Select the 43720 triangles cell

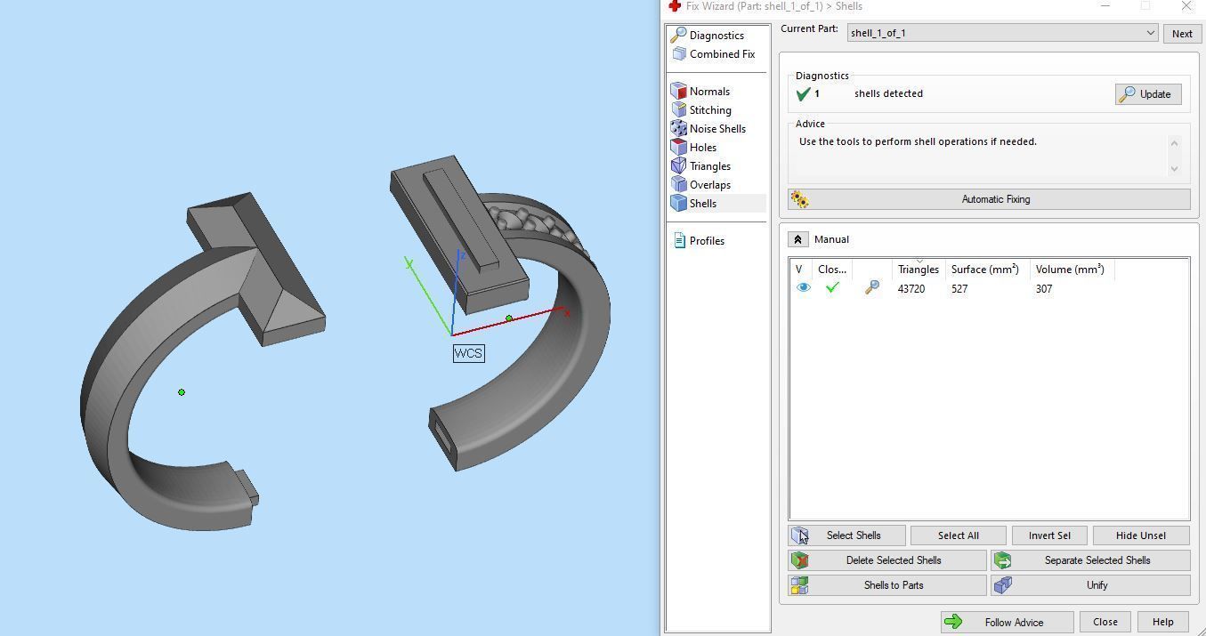coord(911,289)
